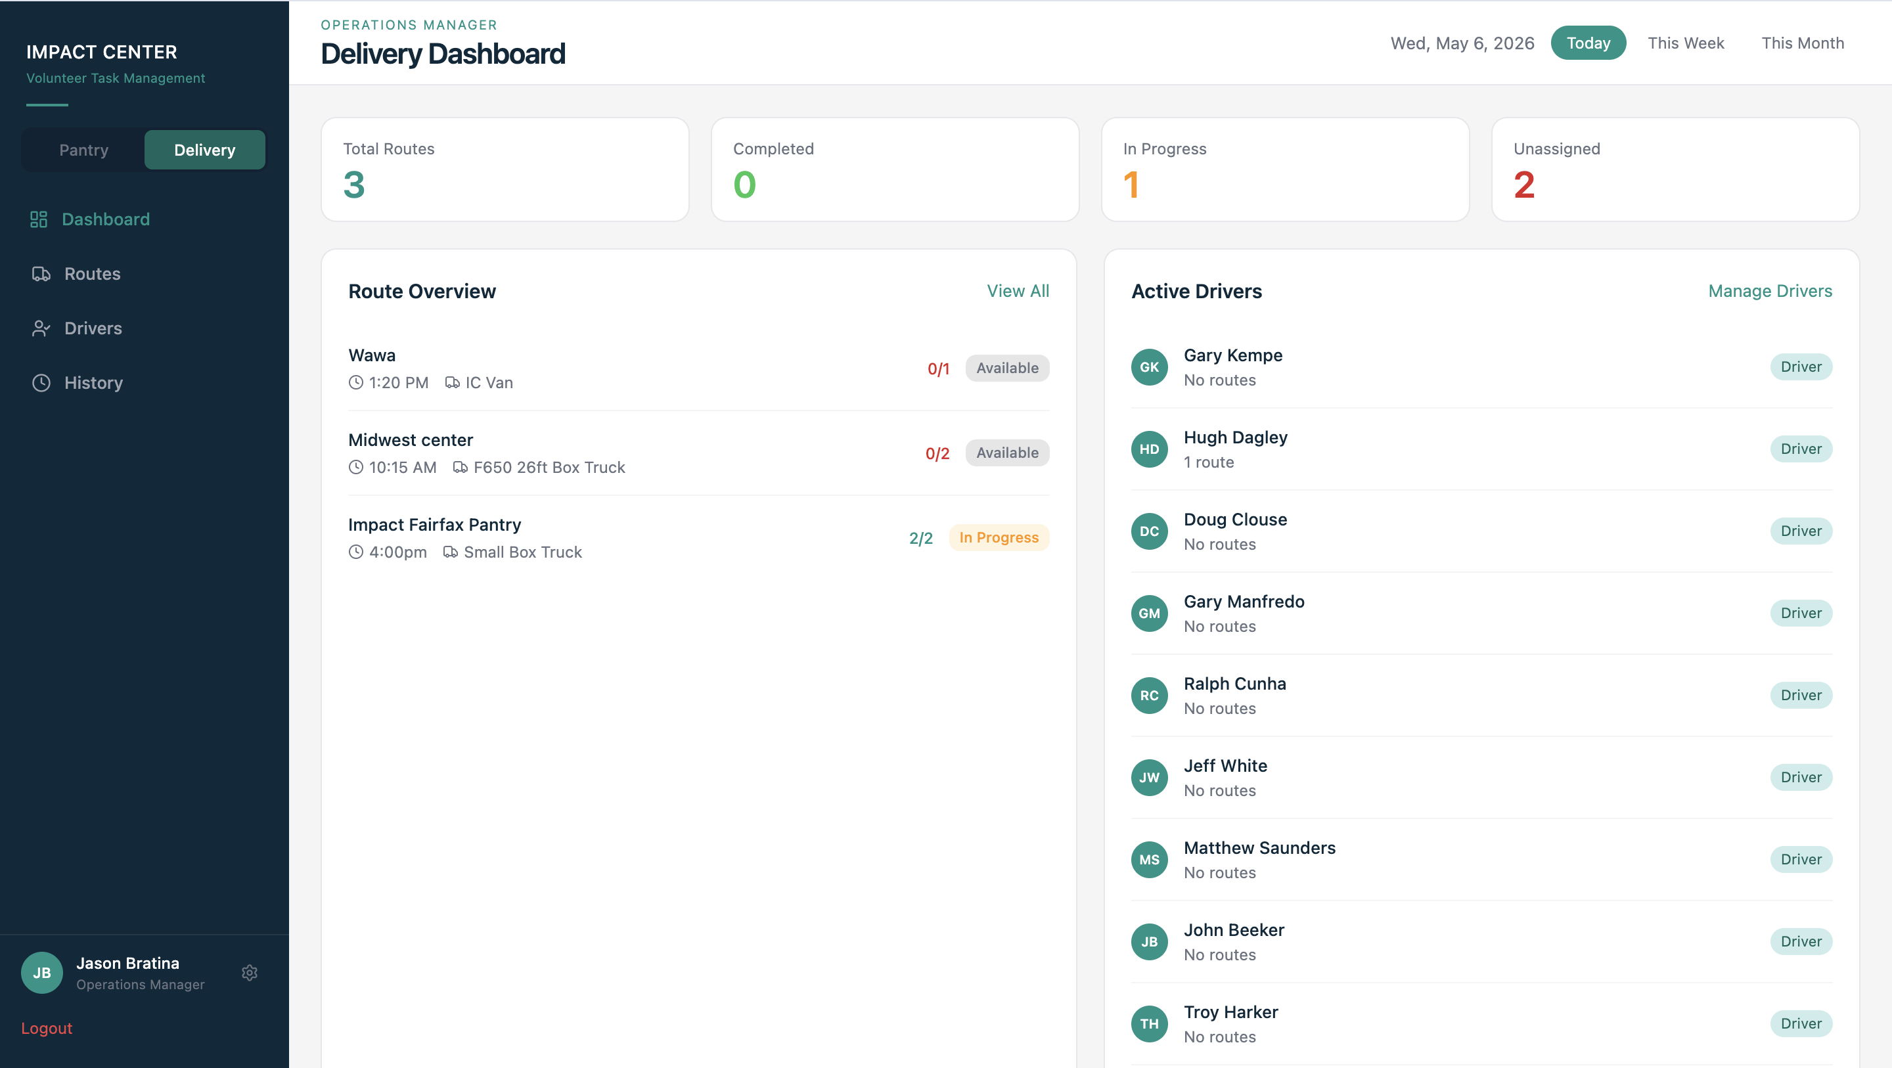Click the DC avatar for Doug Clouse
The height and width of the screenshot is (1068, 1892).
click(x=1150, y=531)
